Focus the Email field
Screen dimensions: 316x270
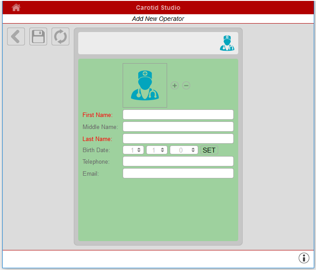[x=178, y=173]
